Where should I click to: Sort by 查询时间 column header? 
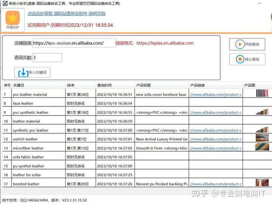(x=115, y=85)
